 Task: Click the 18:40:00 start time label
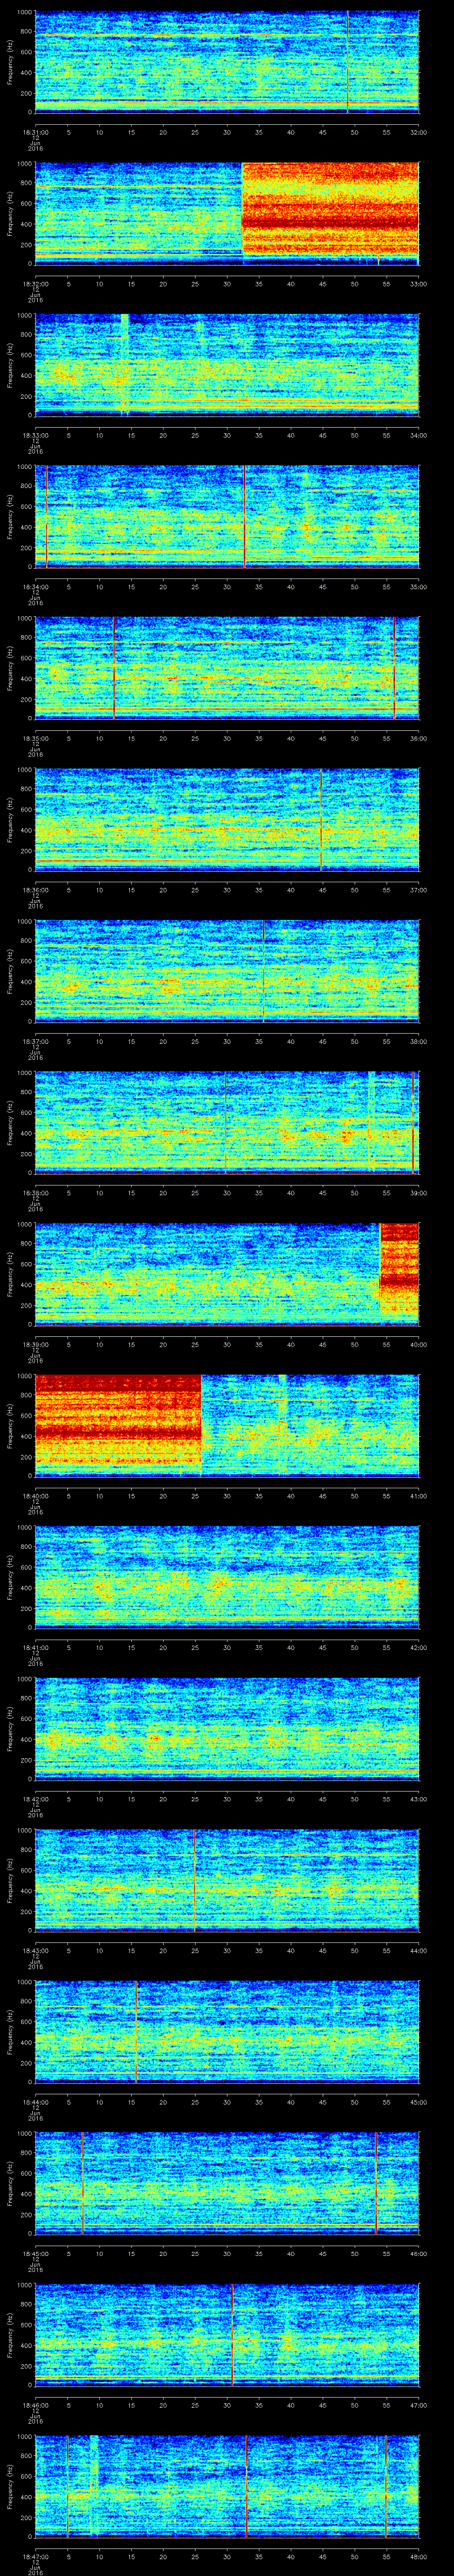(36, 1496)
